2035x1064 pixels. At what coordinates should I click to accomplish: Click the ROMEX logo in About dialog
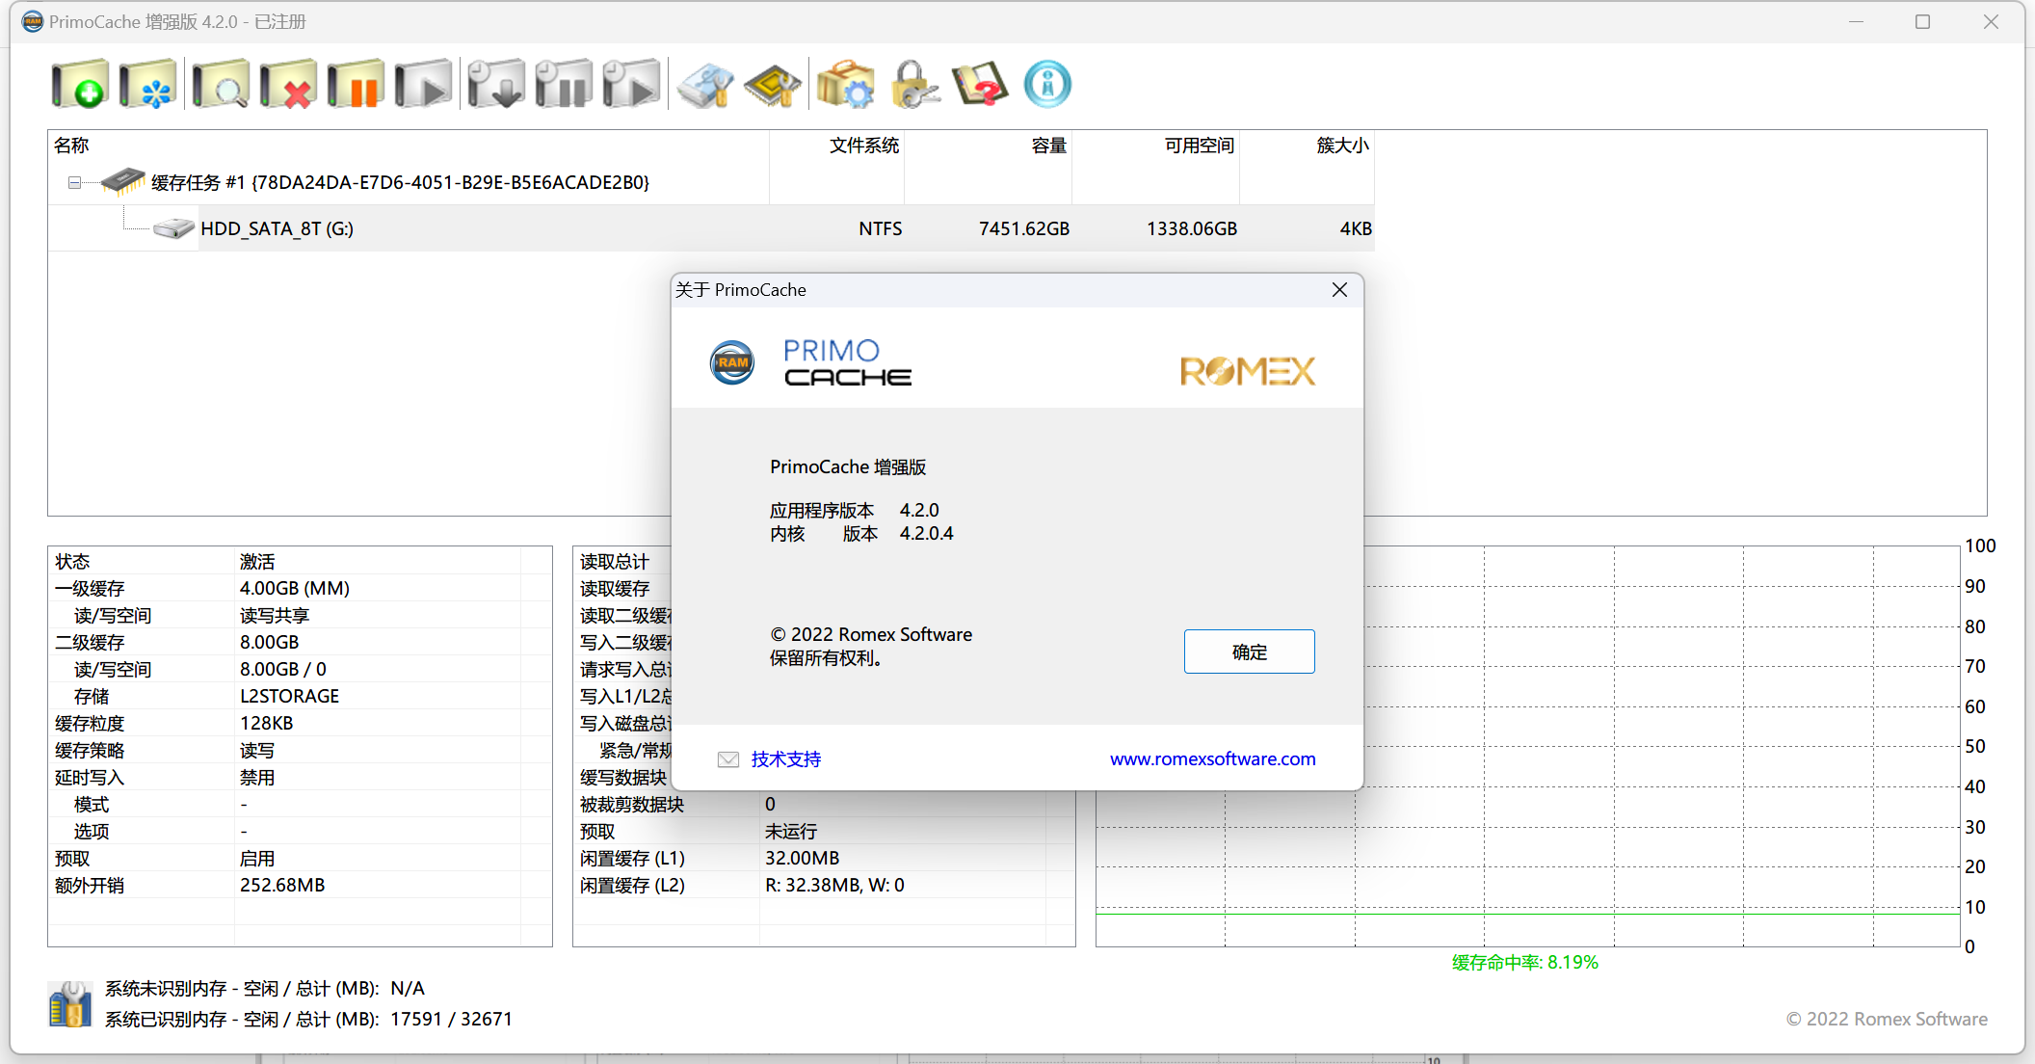click(1248, 371)
